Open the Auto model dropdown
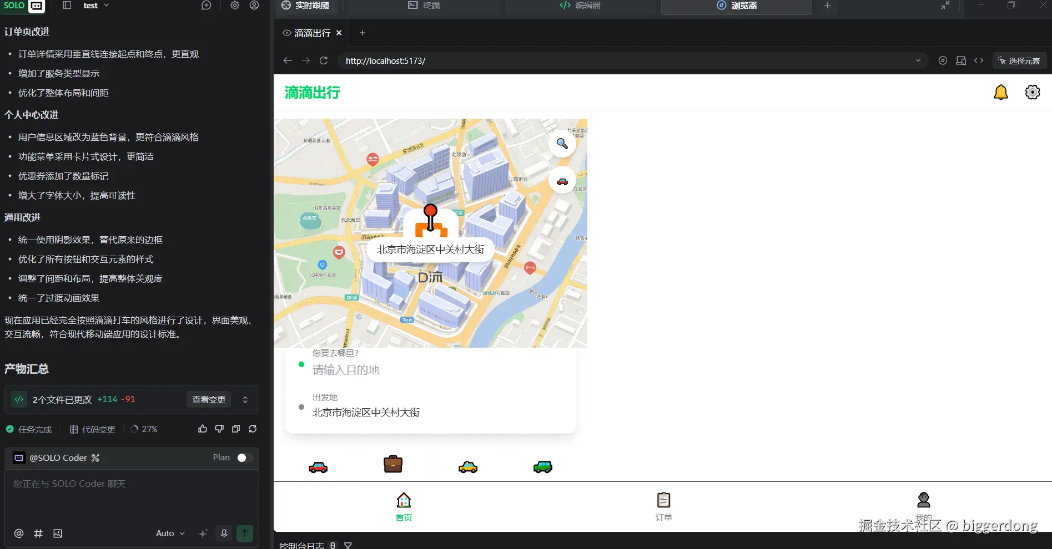 170,533
